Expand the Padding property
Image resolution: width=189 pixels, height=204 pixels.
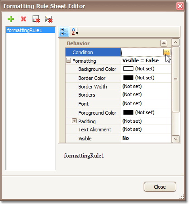pyautogui.click(x=74, y=121)
